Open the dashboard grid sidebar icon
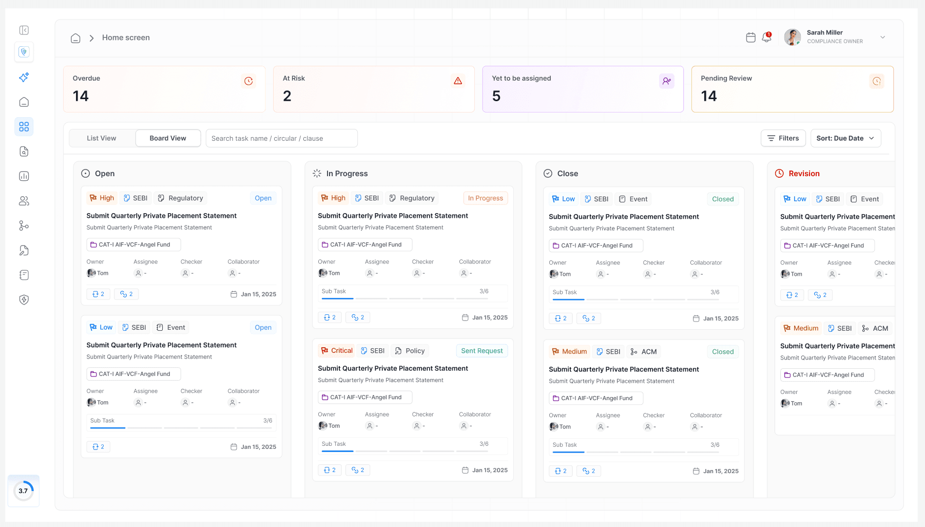This screenshot has height=527, width=925. point(24,127)
